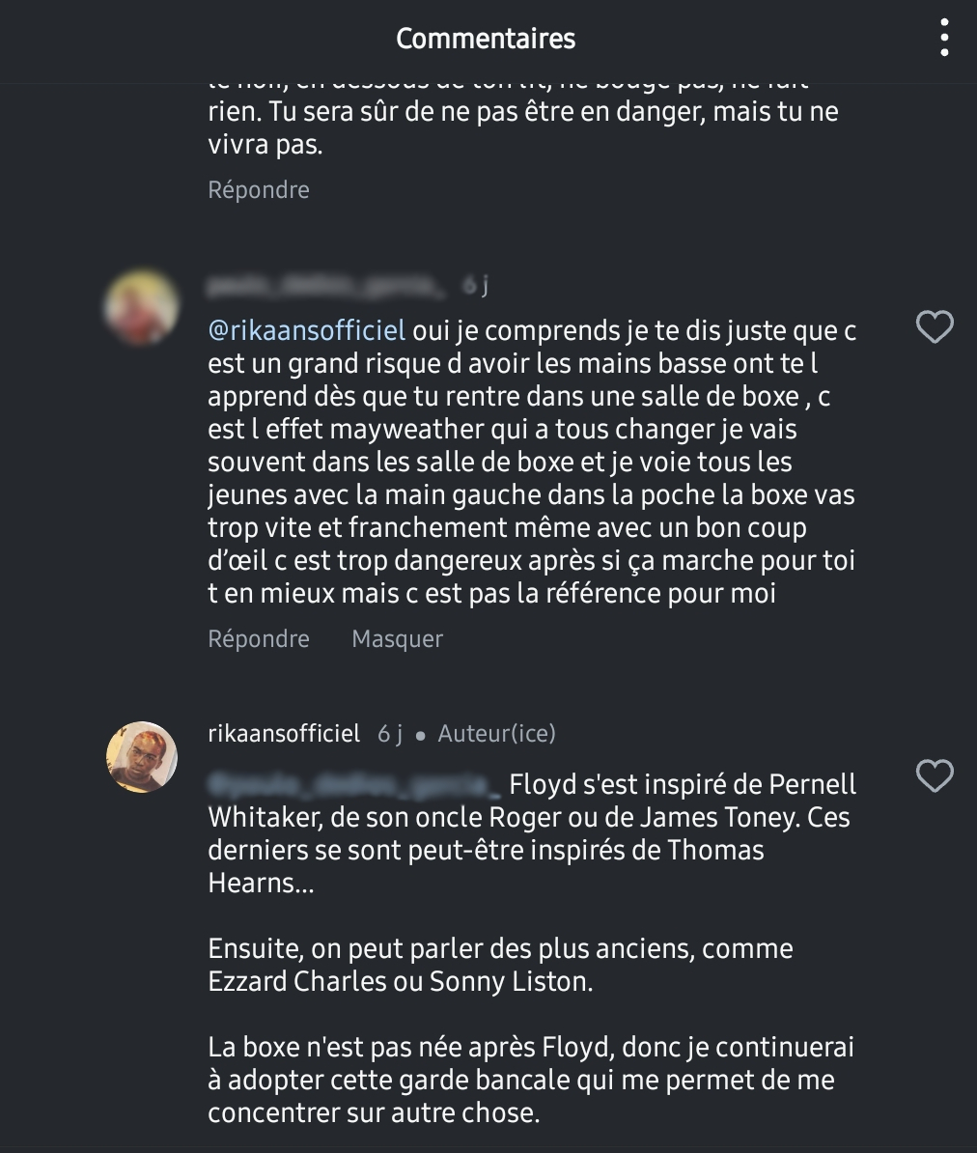Tap the paragraph mentioning Ezzard Charles
The width and height of the screenshot is (977, 1153).
[500, 965]
